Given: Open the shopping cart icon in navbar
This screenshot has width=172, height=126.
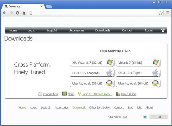Looking at the screenshot, I should [163, 30].
